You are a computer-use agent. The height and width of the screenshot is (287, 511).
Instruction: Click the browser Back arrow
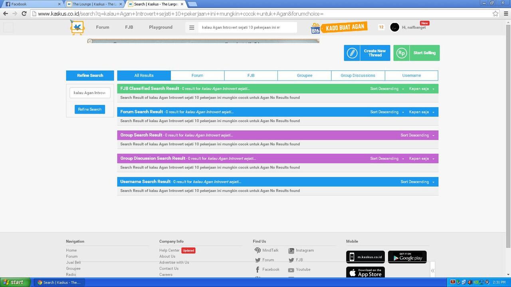coord(6,14)
